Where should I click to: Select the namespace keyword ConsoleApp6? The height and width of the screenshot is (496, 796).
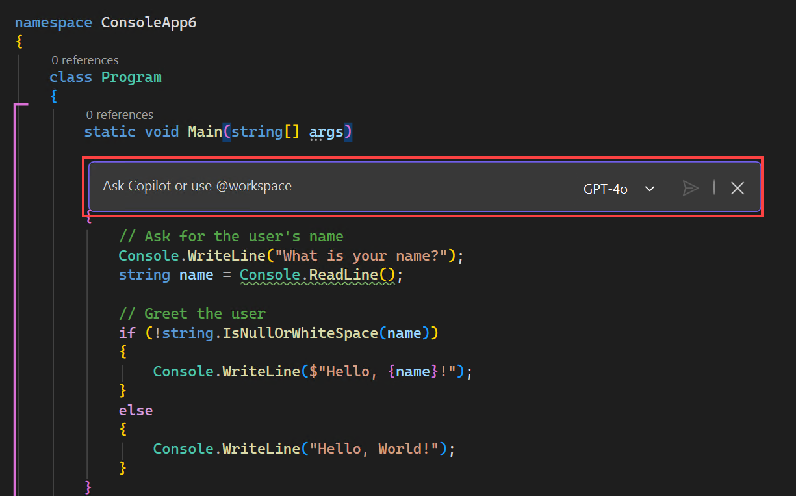53,21
